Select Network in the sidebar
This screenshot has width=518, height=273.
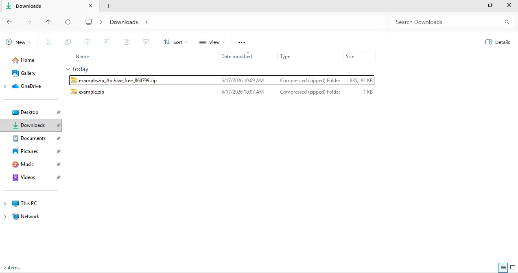click(x=30, y=216)
